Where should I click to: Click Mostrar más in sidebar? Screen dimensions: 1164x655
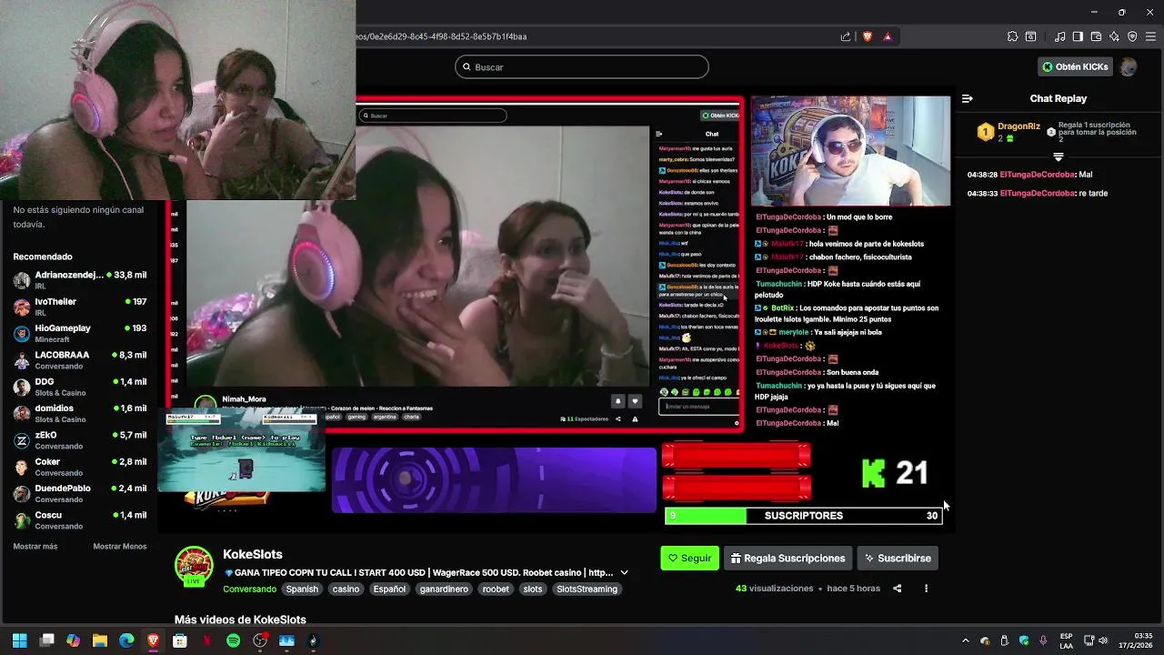pos(35,546)
